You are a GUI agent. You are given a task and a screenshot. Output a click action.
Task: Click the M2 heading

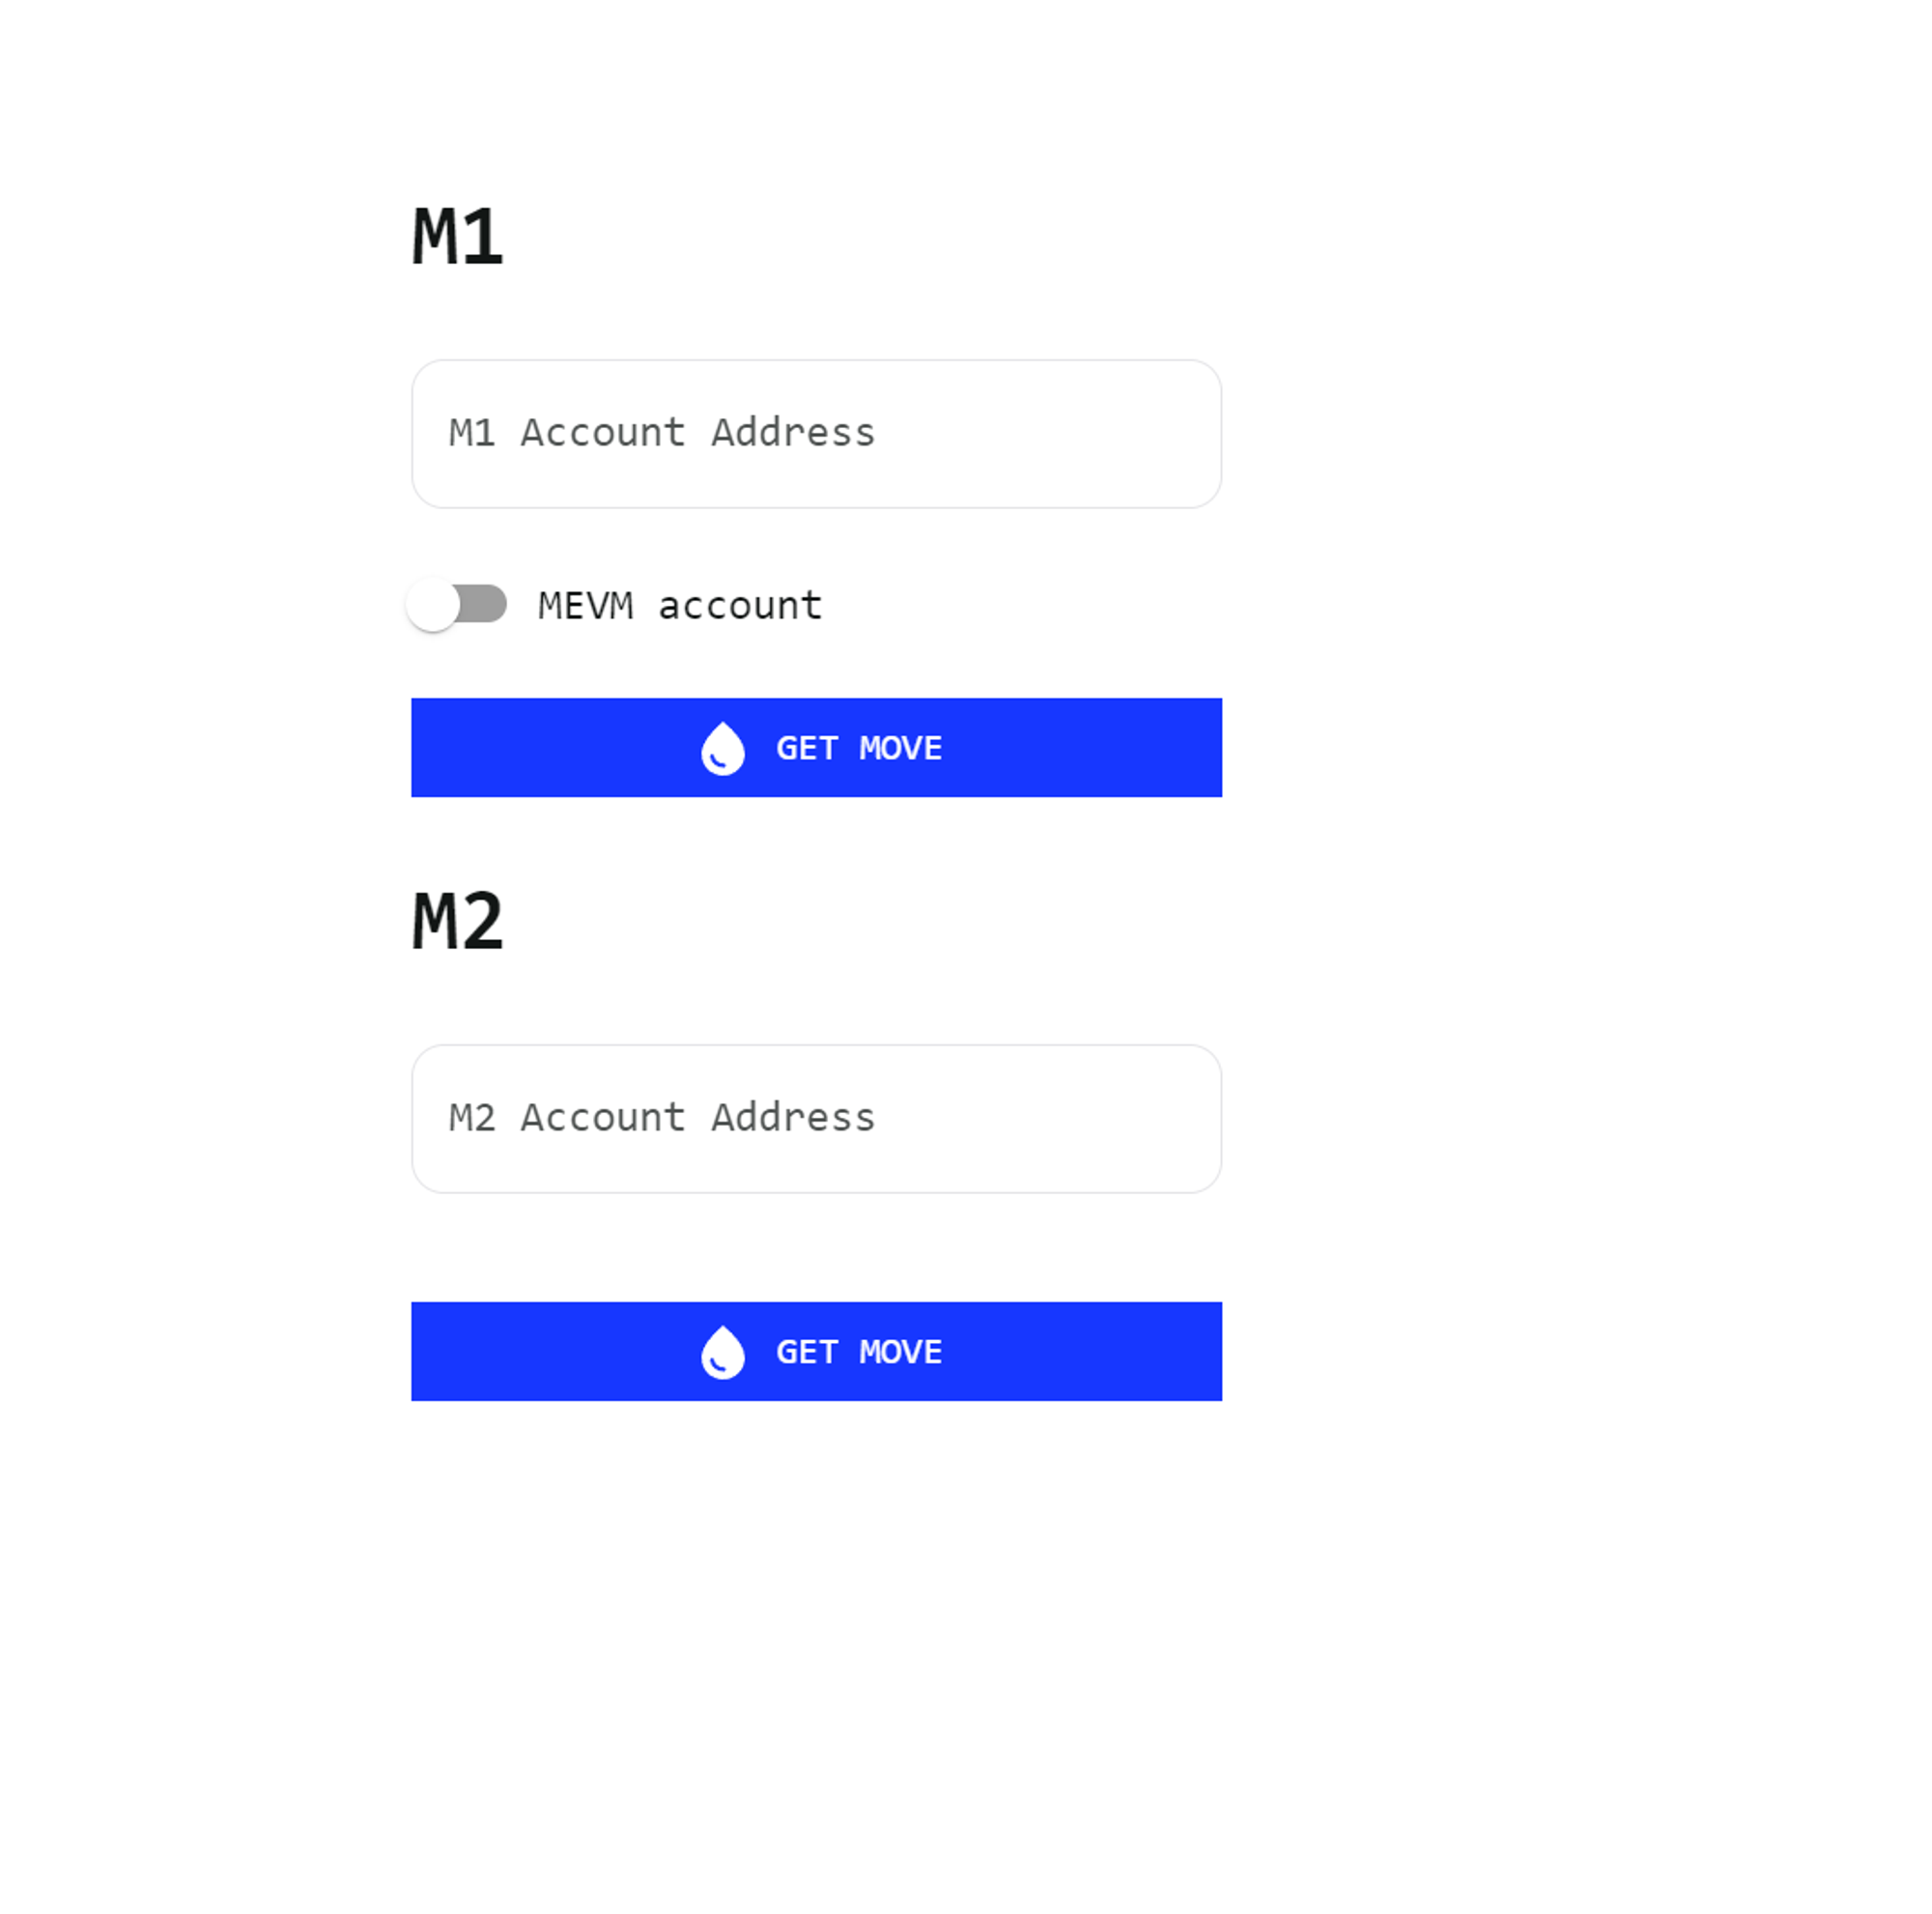click(x=457, y=922)
